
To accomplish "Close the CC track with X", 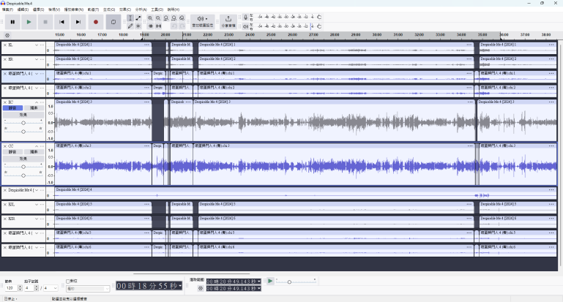I will tap(5, 146).
